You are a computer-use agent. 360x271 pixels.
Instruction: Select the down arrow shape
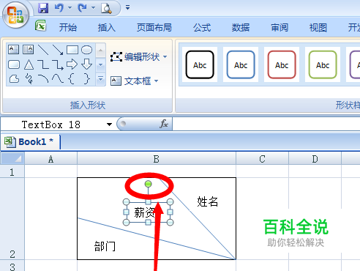click(86, 64)
